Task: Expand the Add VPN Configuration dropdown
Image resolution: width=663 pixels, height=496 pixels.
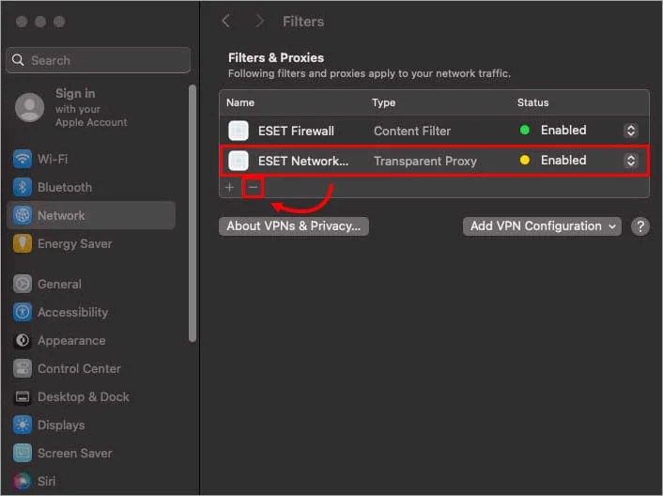Action: tap(542, 226)
